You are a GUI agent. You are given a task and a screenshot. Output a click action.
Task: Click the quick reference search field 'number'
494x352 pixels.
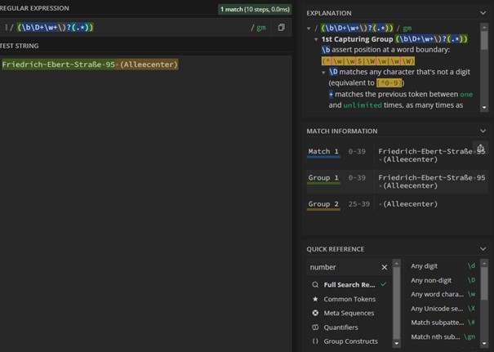coord(344,267)
